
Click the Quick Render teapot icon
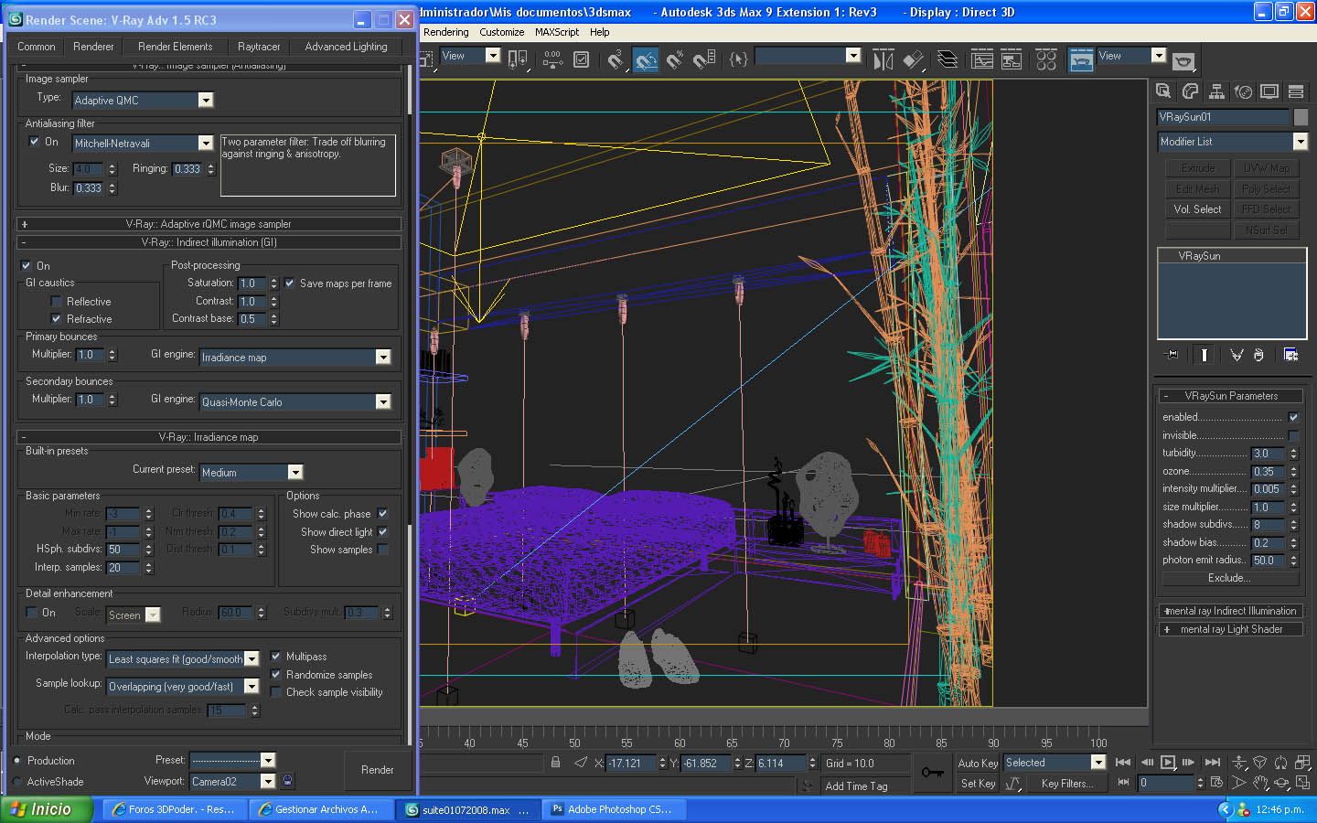click(x=1183, y=60)
